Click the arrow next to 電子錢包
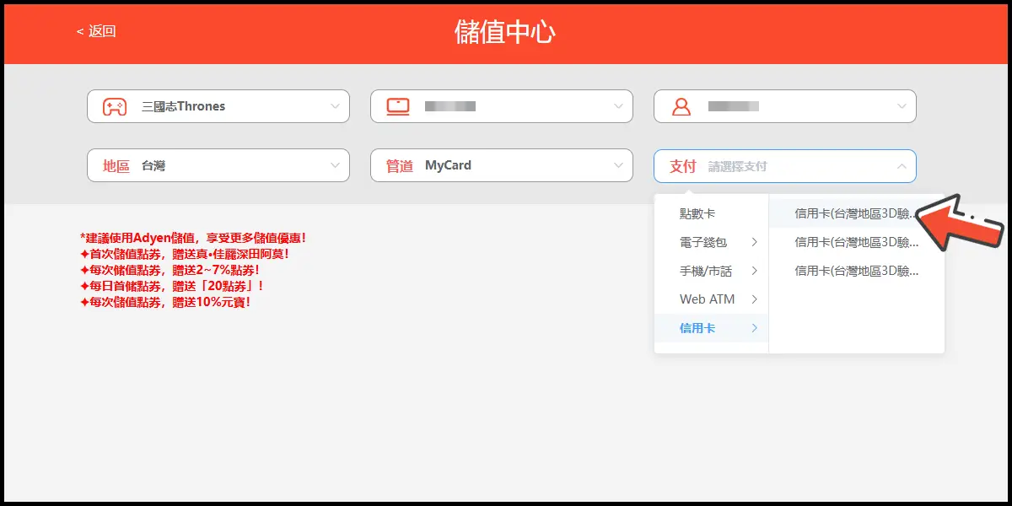The width and height of the screenshot is (1012, 506). (x=754, y=242)
